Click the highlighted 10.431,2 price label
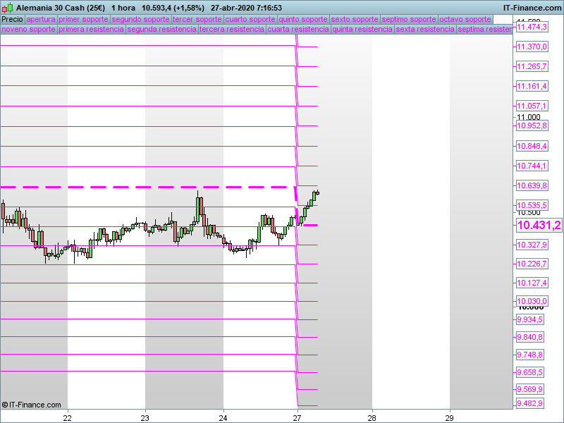This screenshot has width=564, height=423. [x=539, y=225]
